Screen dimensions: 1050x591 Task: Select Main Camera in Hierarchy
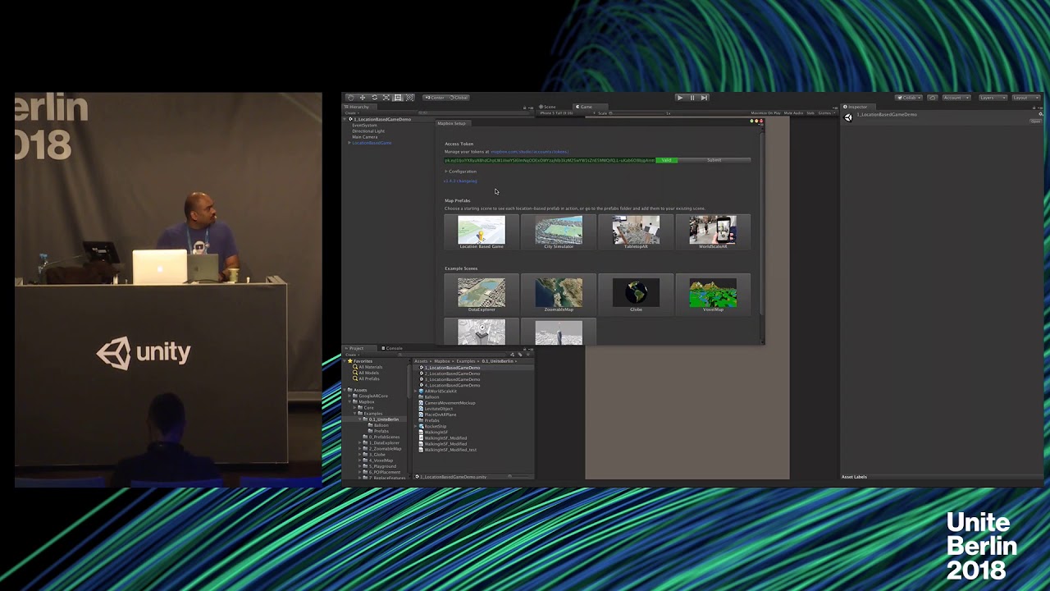(x=365, y=137)
